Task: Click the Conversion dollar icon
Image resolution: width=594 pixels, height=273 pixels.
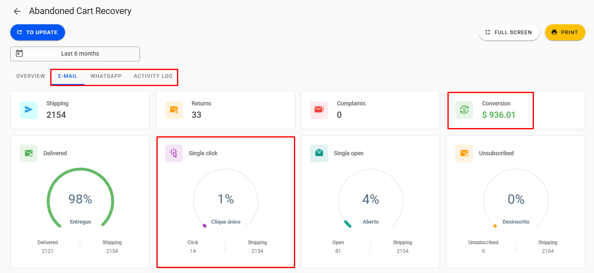Action: 464,110
